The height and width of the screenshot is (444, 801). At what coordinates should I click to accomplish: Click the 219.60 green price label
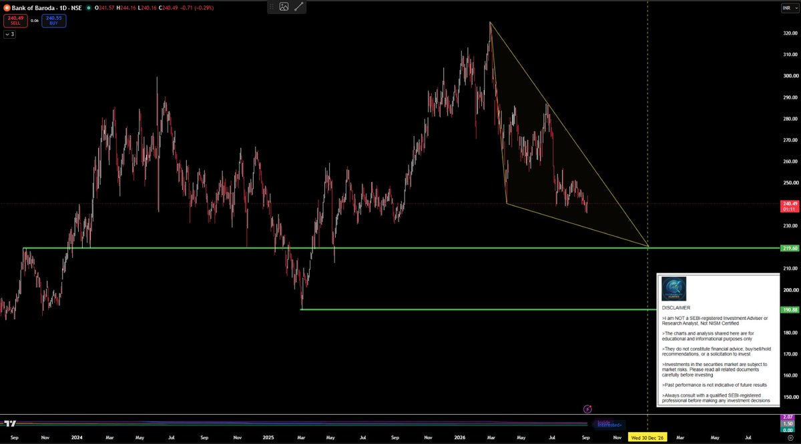click(x=790, y=248)
